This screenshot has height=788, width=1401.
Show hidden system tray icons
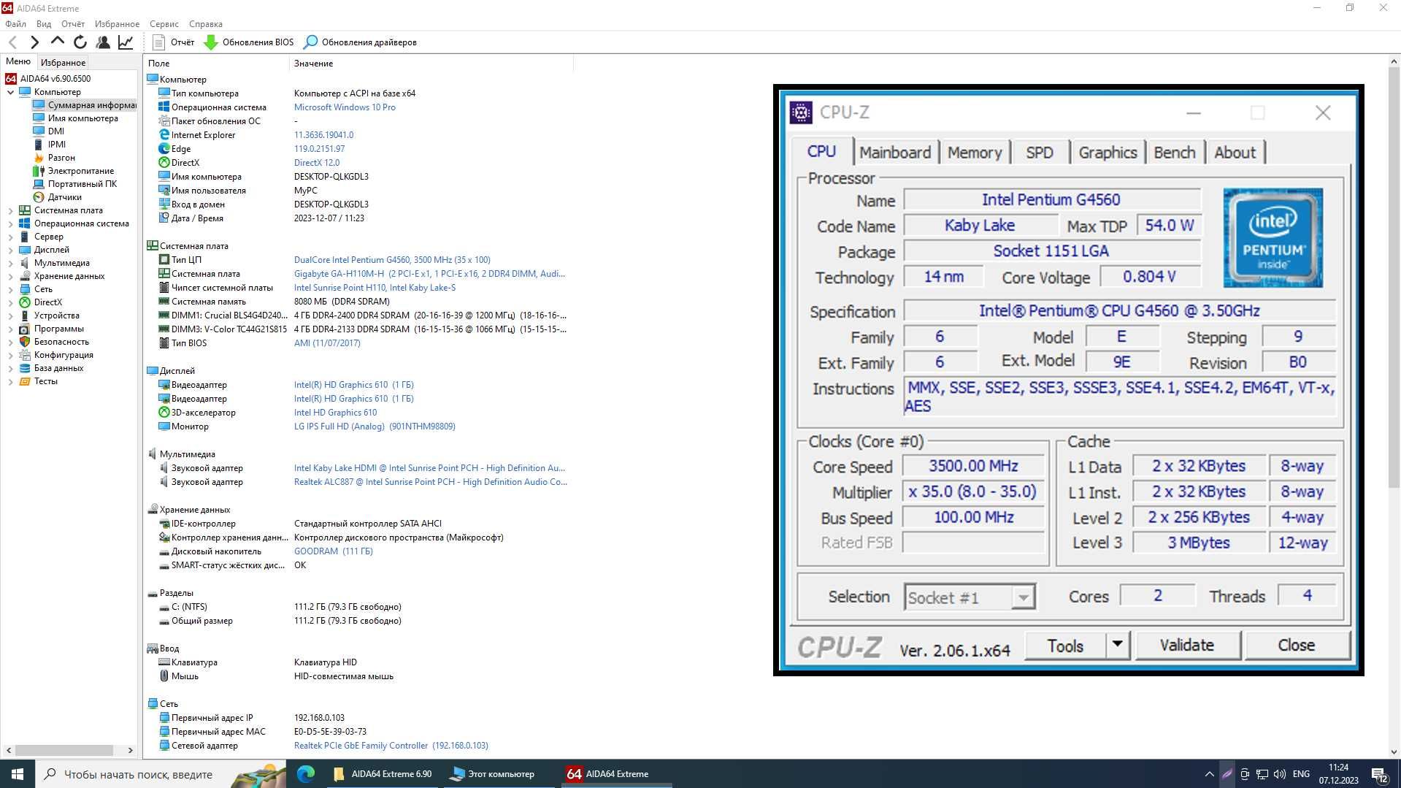[1209, 774]
